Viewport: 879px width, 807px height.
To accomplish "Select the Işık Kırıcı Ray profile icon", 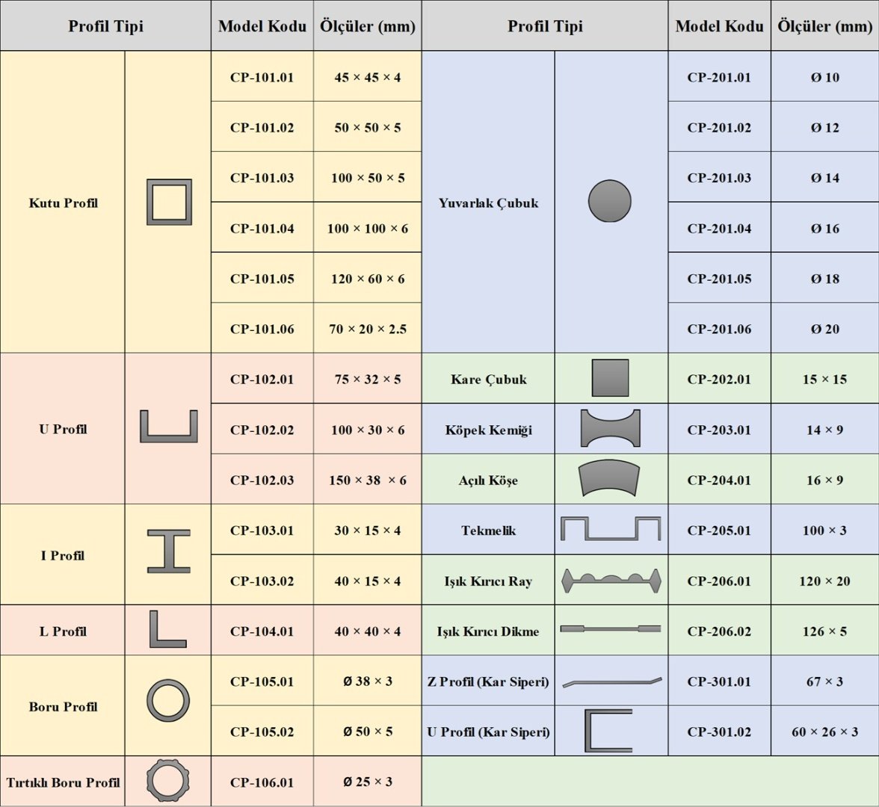I will pos(611,580).
